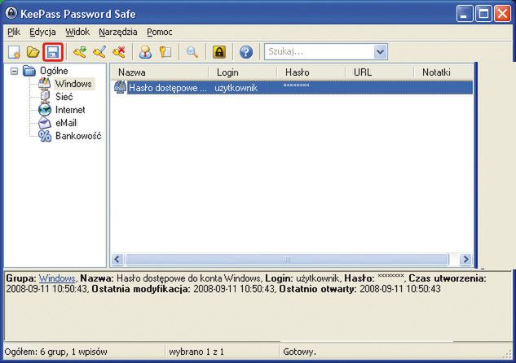Save the database with the floppy icon
The width and height of the screenshot is (516, 363).
click(x=53, y=52)
